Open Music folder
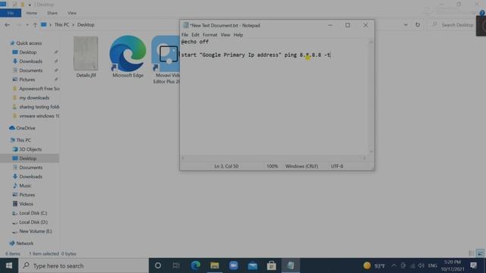486x273 pixels. 25,186
